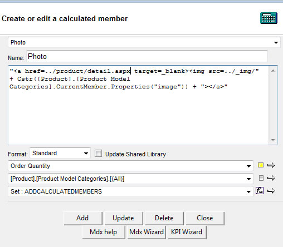Click the Delete button
Image resolution: width=283 pixels, height=247 pixels.
click(x=164, y=218)
